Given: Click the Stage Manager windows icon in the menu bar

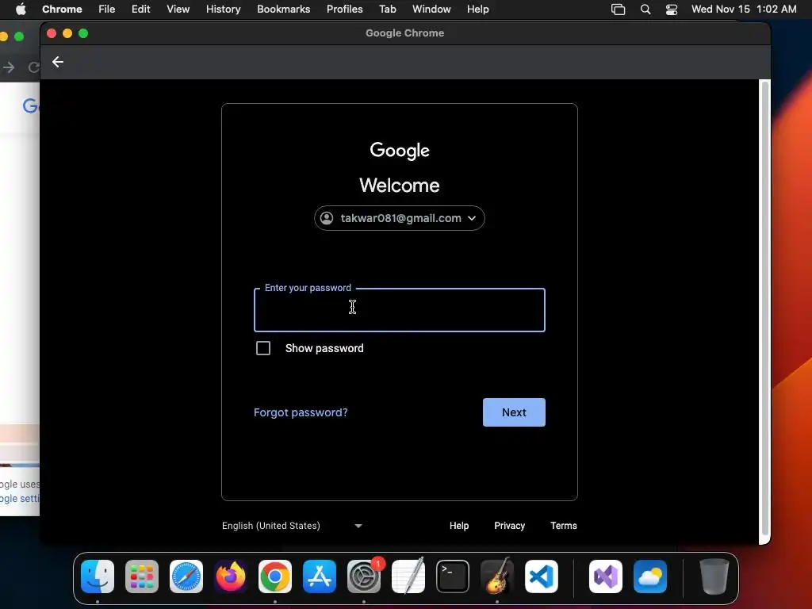Looking at the screenshot, I should (x=618, y=10).
